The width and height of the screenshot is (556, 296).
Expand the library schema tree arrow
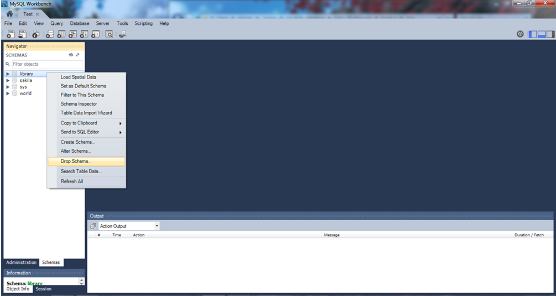point(8,74)
